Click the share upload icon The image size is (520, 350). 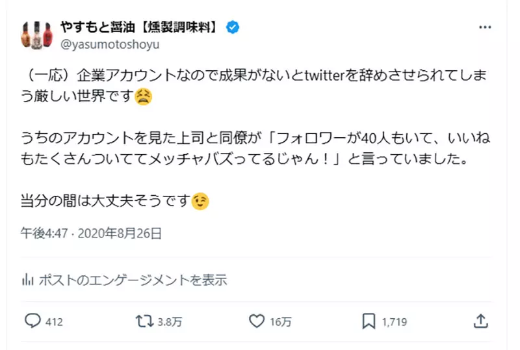click(x=480, y=321)
